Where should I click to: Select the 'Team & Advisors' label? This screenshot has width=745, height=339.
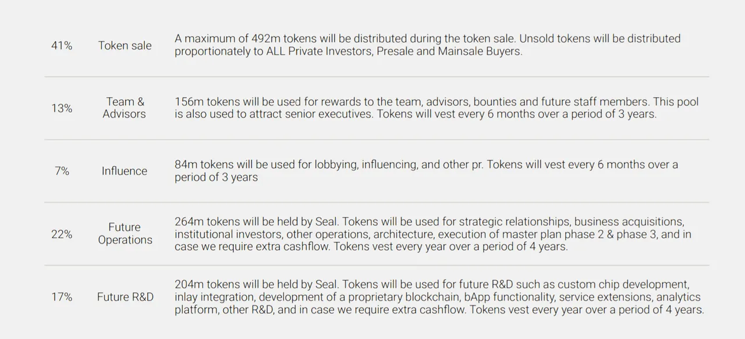pyautogui.click(x=125, y=108)
